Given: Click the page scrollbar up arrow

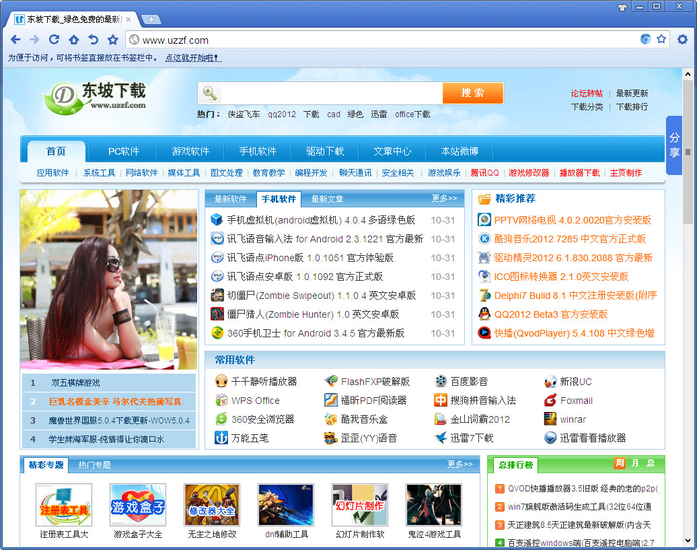Looking at the screenshot, I should [688, 74].
